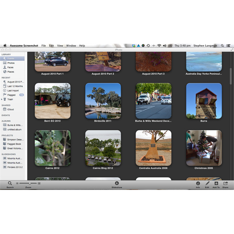Select the August 2010 Part 2 event thumbnail

pos(103,62)
